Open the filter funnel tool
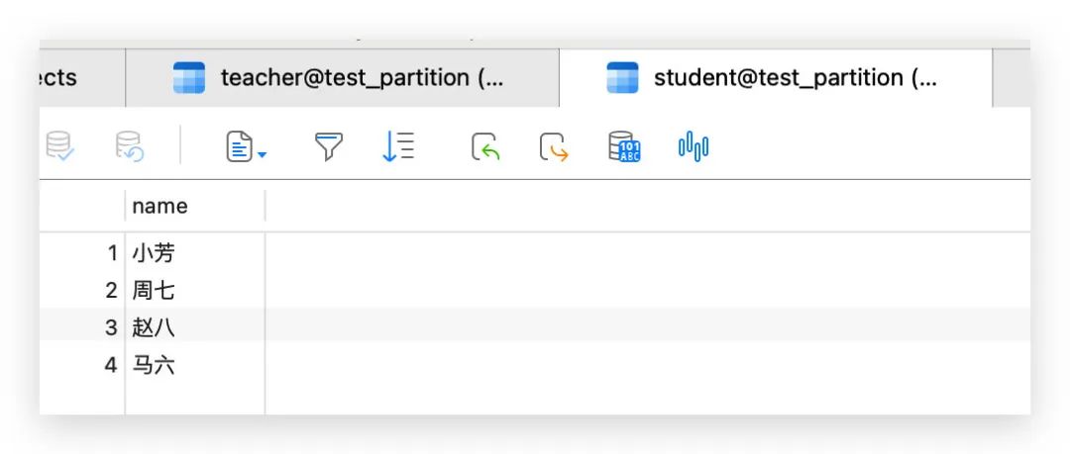The image size is (1070, 454). click(328, 146)
